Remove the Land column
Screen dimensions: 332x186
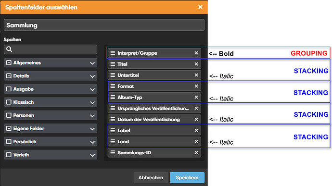pos(196,141)
